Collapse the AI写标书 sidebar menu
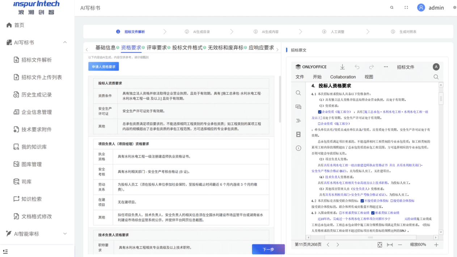Image resolution: width=457 pixels, height=257 pixels. pyautogui.click(x=65, y=42)
